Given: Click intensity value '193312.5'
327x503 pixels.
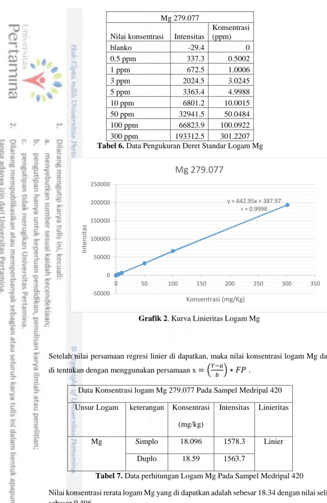Looking at the screenshot, I should click(x=190, y=136).
